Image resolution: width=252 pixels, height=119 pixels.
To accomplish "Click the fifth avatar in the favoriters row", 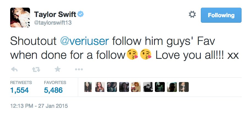I will (x=136, y=87).
